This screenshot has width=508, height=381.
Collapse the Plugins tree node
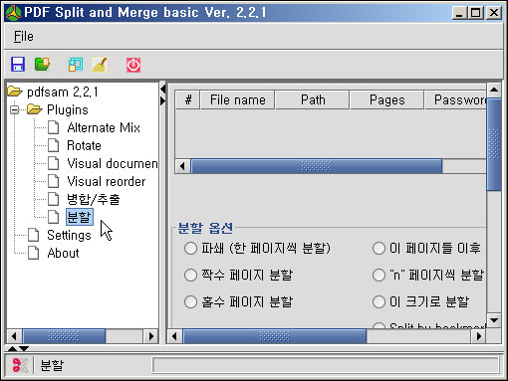(x=14, y=109)
